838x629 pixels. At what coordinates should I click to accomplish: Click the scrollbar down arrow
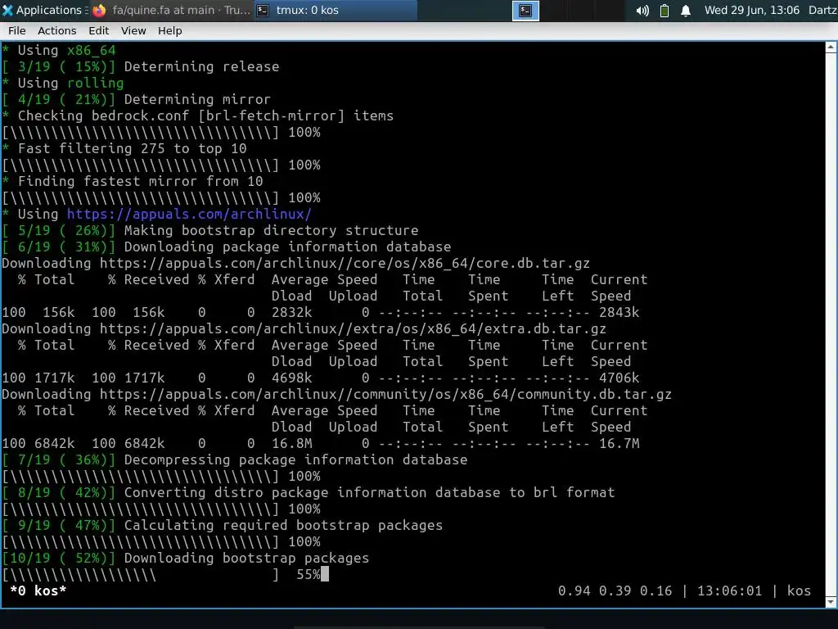click(831, 602)
